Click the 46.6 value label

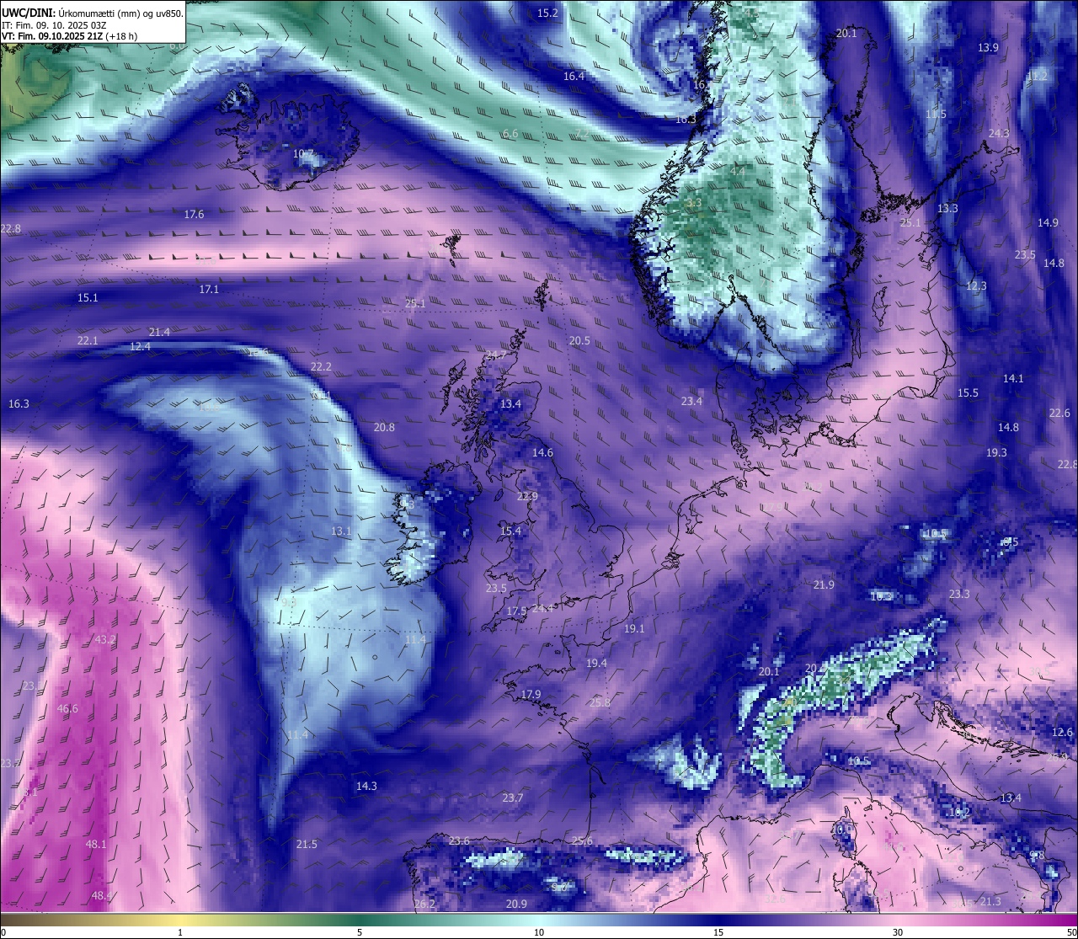pos(67,708)
